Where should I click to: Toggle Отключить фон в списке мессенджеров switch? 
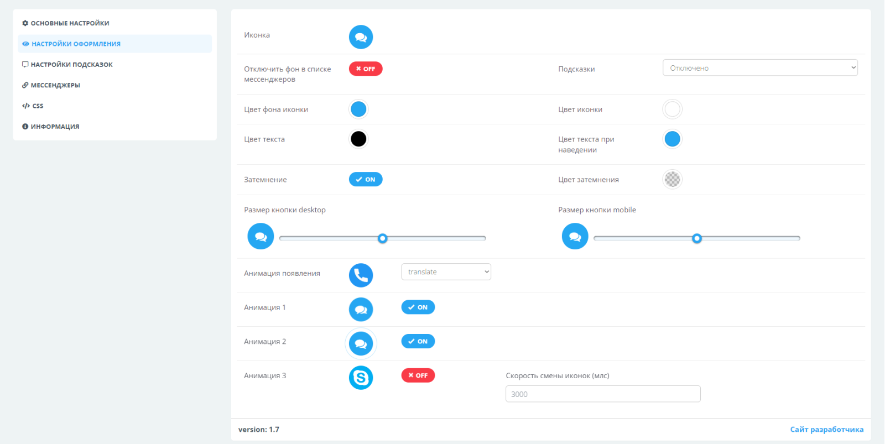point(366,69)
